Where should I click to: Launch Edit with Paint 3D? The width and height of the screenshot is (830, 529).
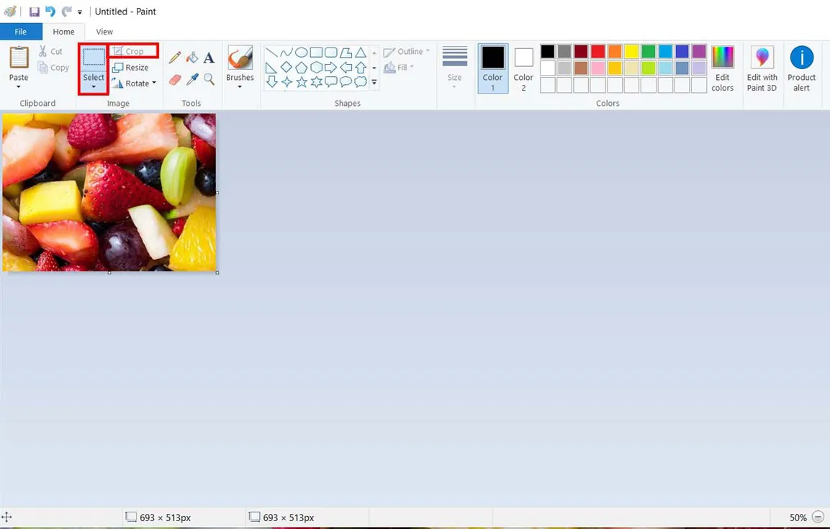[762, 69]
